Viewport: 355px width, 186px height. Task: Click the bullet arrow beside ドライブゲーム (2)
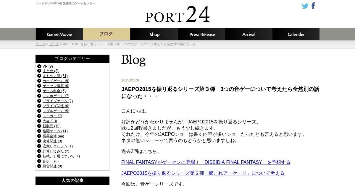(x=39, y=101)
